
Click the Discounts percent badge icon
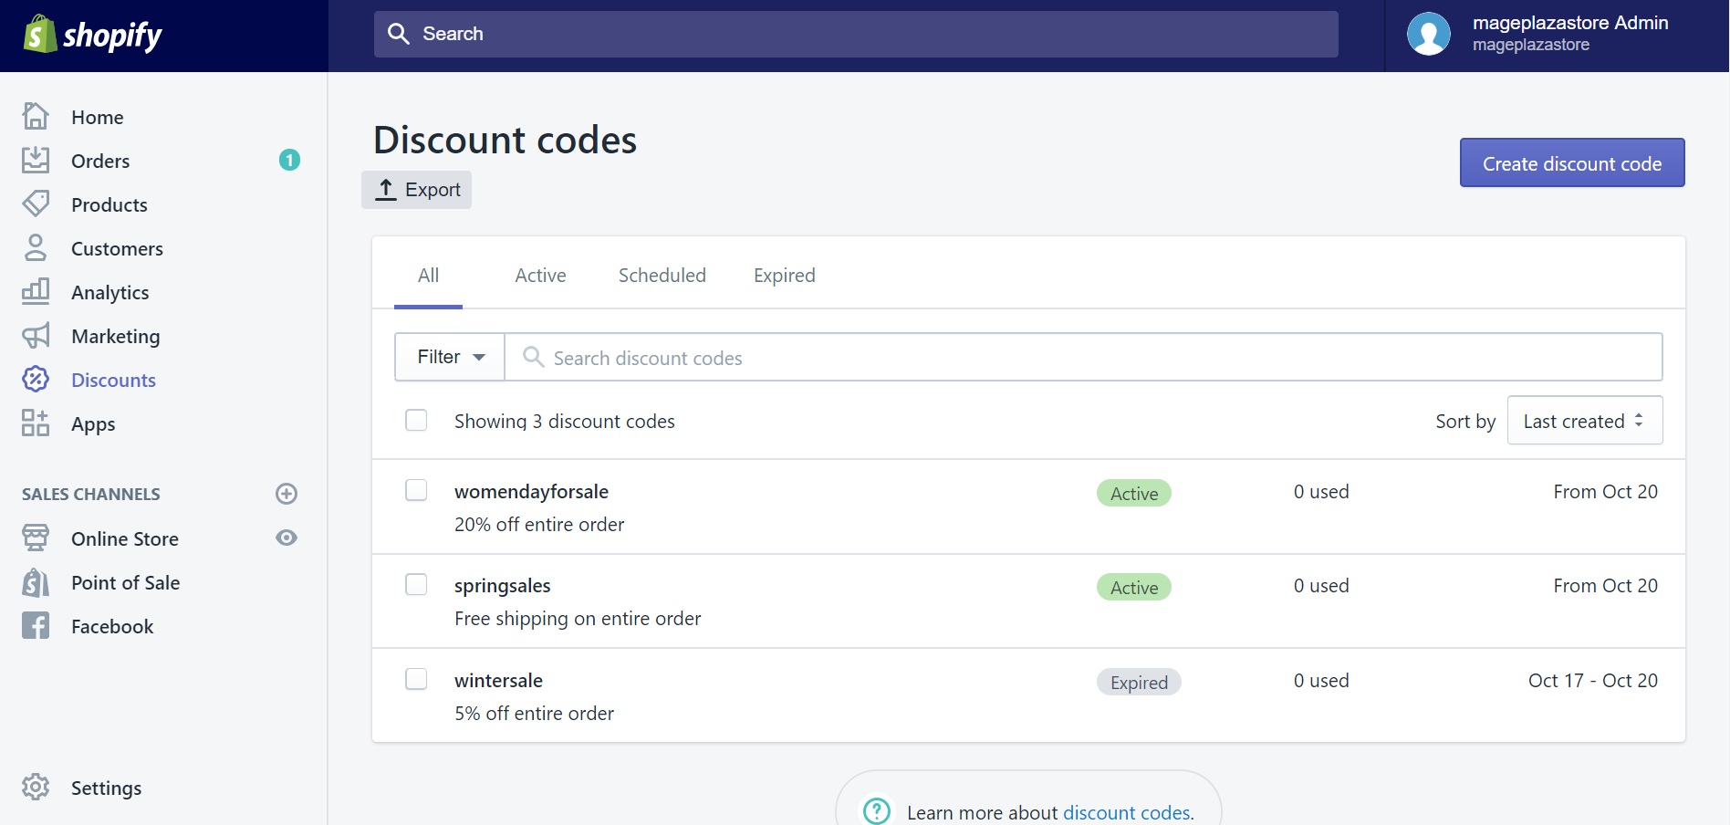tap(36, 379)
